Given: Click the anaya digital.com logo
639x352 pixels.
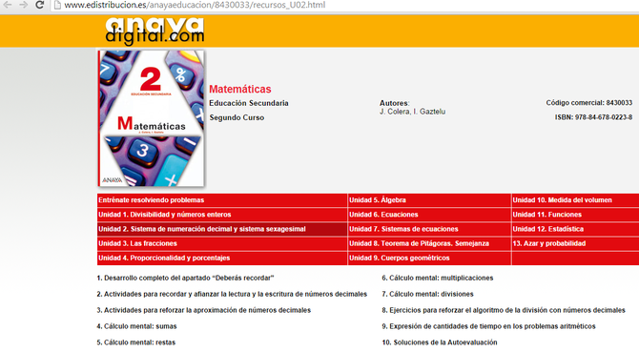Looking at the screenshot, I should pyautogui.click(x=155, y=31).
